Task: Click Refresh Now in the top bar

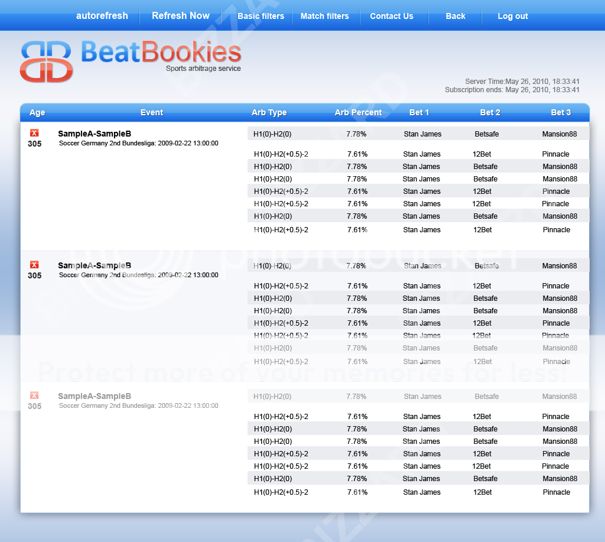Action: (x=181, y=16)
